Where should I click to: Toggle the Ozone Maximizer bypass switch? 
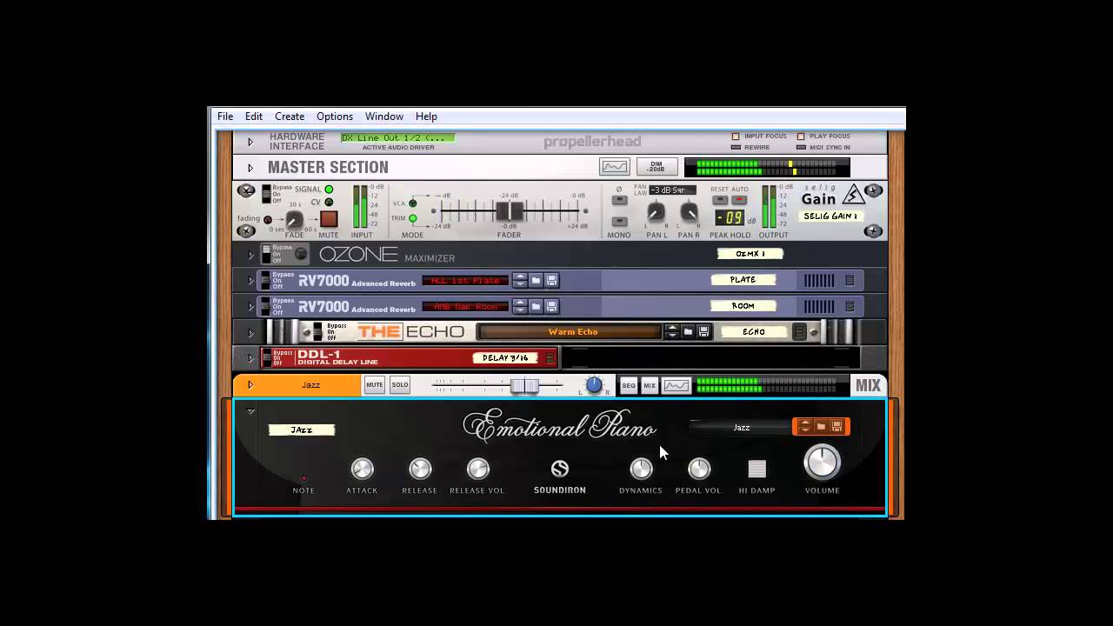(266, 254)
